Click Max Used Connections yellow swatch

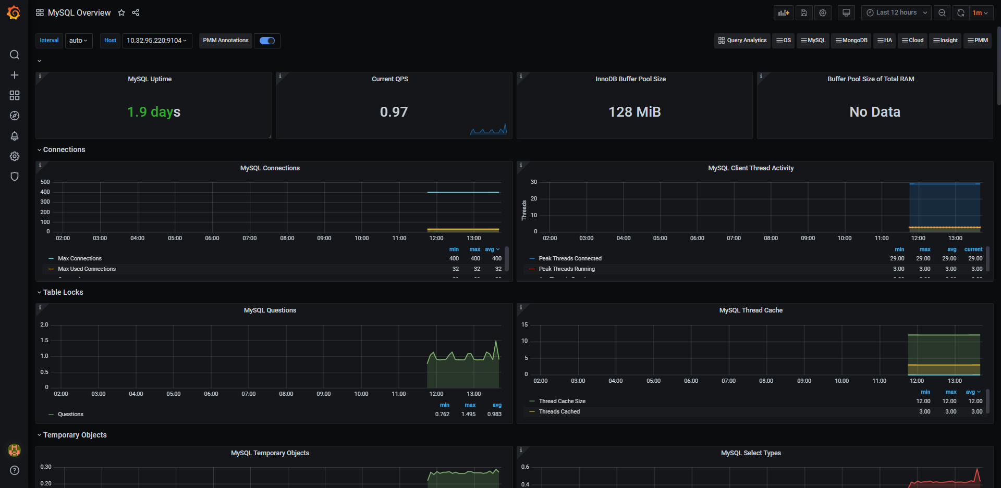click(51, 269)
